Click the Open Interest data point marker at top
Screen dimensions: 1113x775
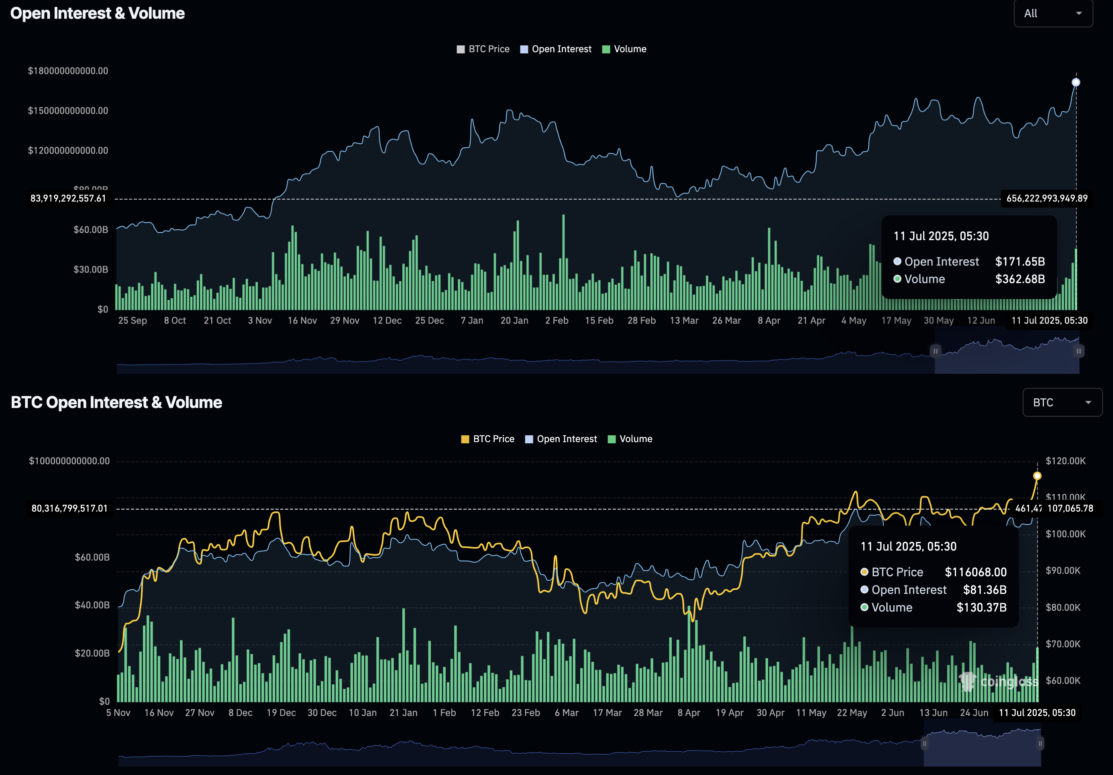[1076, 82]
